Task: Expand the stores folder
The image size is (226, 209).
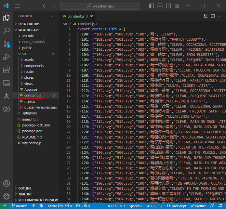Action: click(x=36, y=77)
